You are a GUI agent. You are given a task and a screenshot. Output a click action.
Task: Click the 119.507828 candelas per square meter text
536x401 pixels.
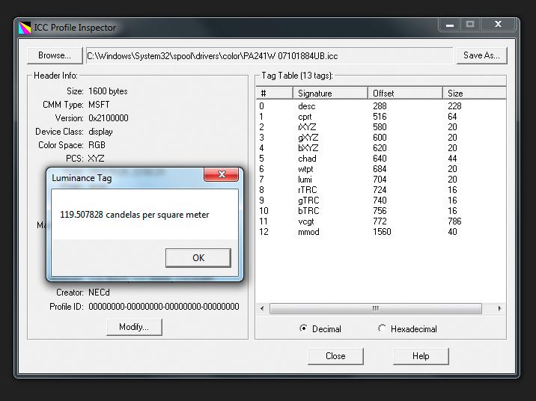coord(134,215)
